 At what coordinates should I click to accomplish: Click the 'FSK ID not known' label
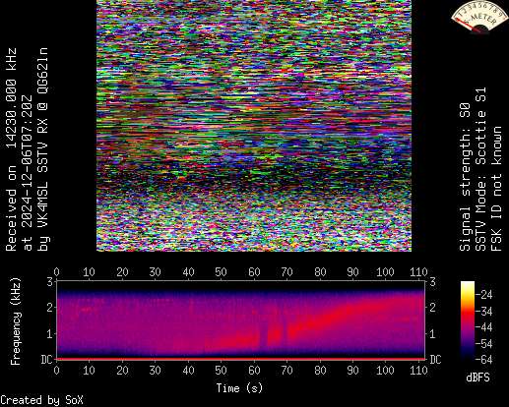tap(496, 189)
